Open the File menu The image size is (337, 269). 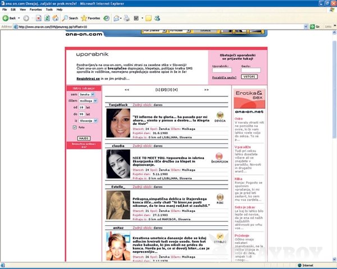(4, 10)
